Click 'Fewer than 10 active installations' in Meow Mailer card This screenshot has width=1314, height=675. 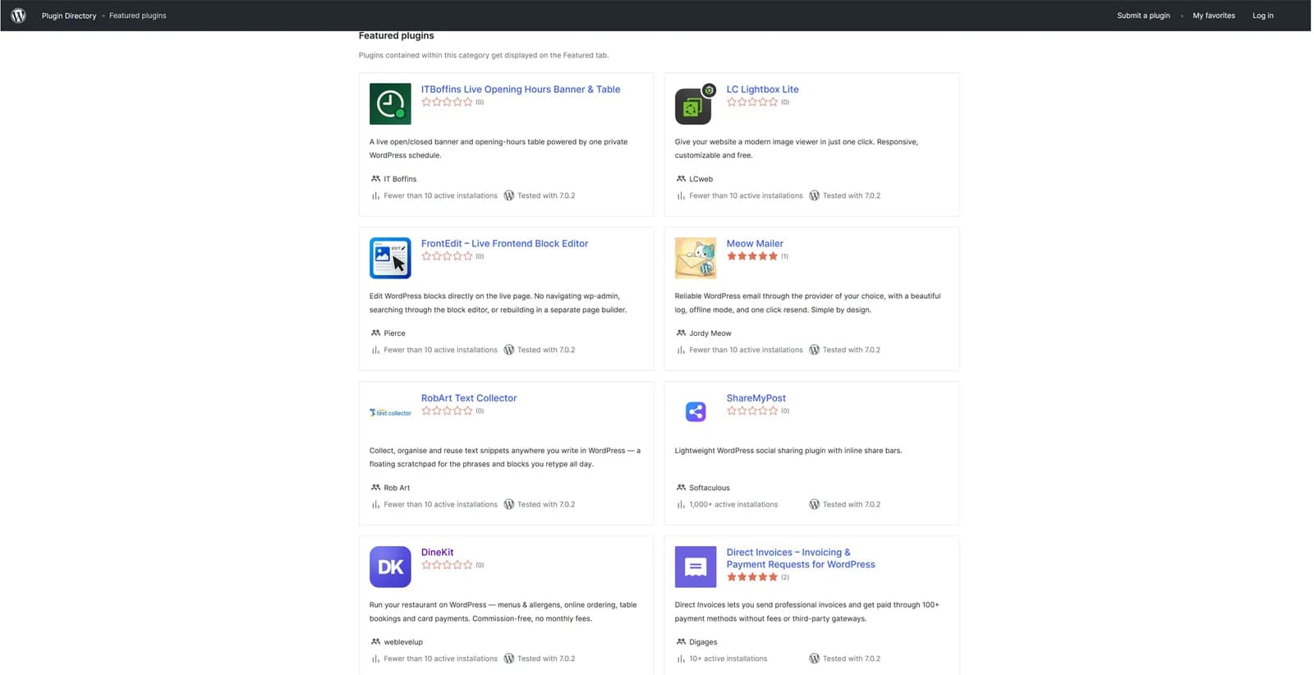coord(746,351)
